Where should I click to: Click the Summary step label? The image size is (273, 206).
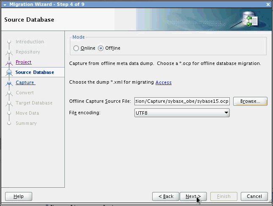coord(26,123)
